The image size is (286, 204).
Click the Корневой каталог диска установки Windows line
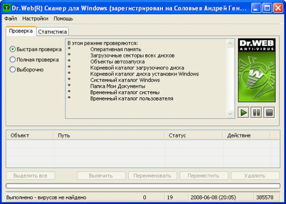[x=144, y=74]
